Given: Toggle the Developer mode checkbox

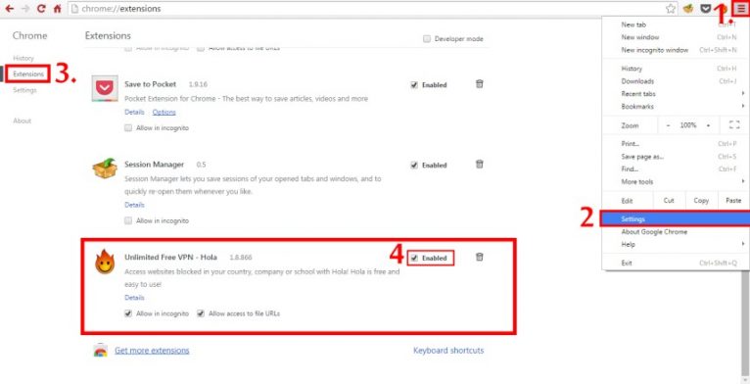Looking at the screenshot, I should point(427,39).
